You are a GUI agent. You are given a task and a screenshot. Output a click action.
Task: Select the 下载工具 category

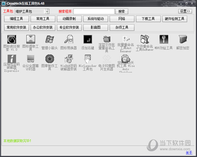(148, 19)
